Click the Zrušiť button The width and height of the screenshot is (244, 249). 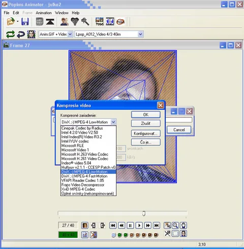146,123
